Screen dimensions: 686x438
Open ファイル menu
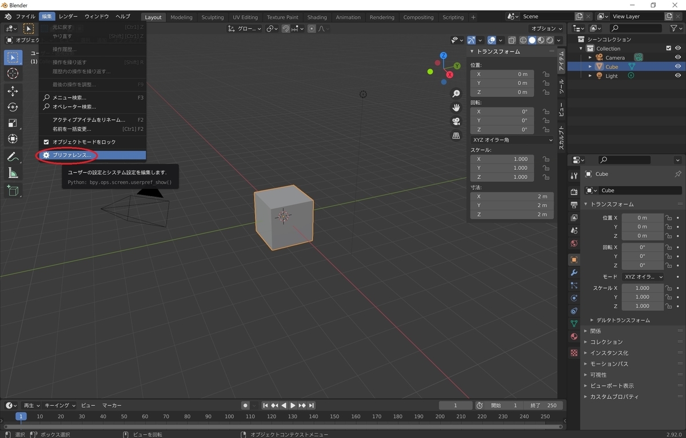[x=25, y=17]
